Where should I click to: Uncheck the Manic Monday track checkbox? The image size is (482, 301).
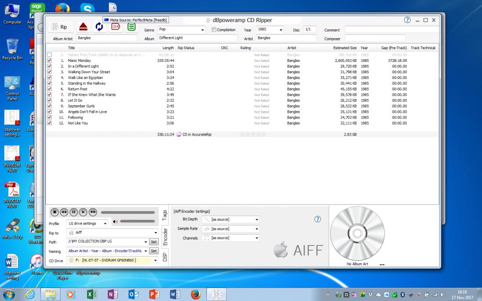pyautogui.click(x=49, y=61)
